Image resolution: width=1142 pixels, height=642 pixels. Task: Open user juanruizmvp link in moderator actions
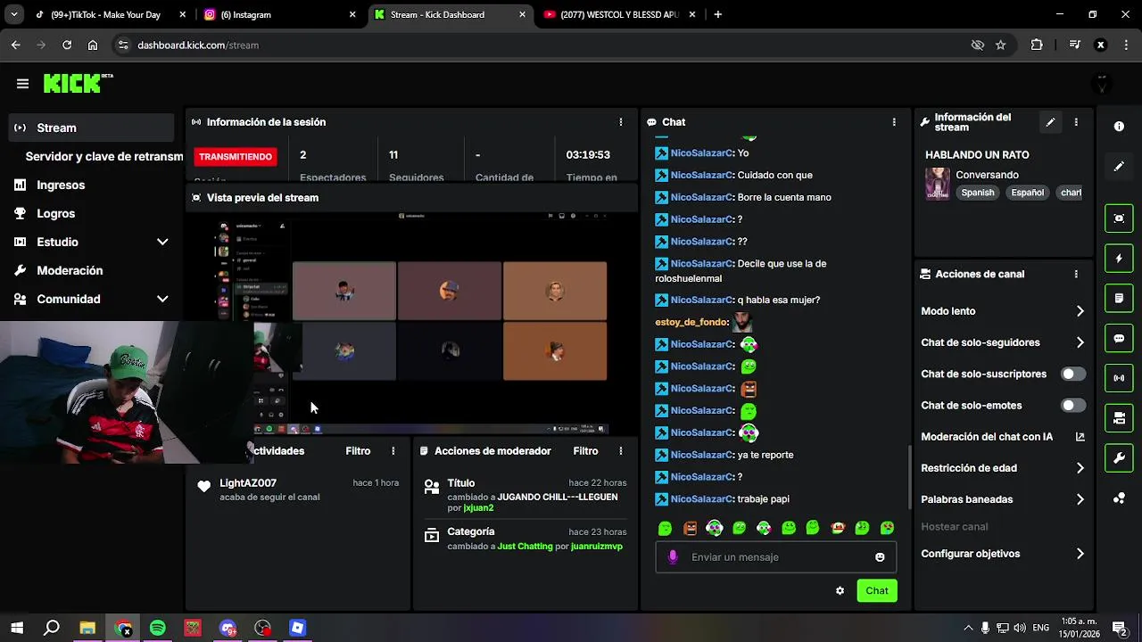click(597, 547)
